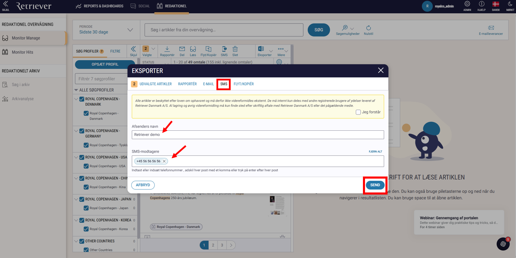Screen dimensions: 516x258
Task: Toggle Royal Copenhagen - Danmark sub-profile checkbox
Action: tap(86, 113)
